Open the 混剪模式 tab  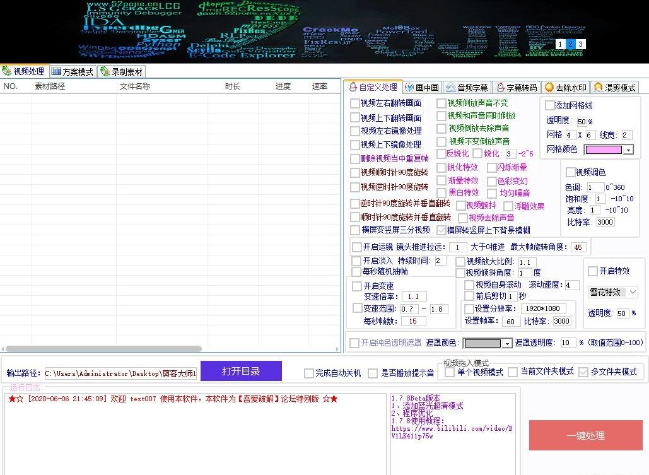615,88
